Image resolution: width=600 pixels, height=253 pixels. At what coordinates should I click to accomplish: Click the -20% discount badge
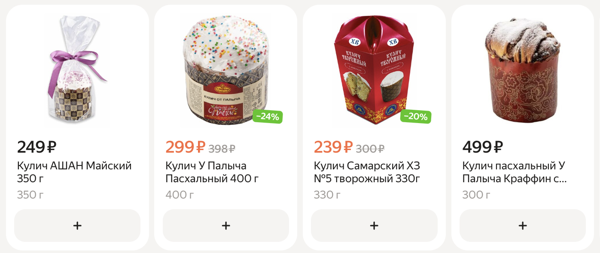[416, 116]
